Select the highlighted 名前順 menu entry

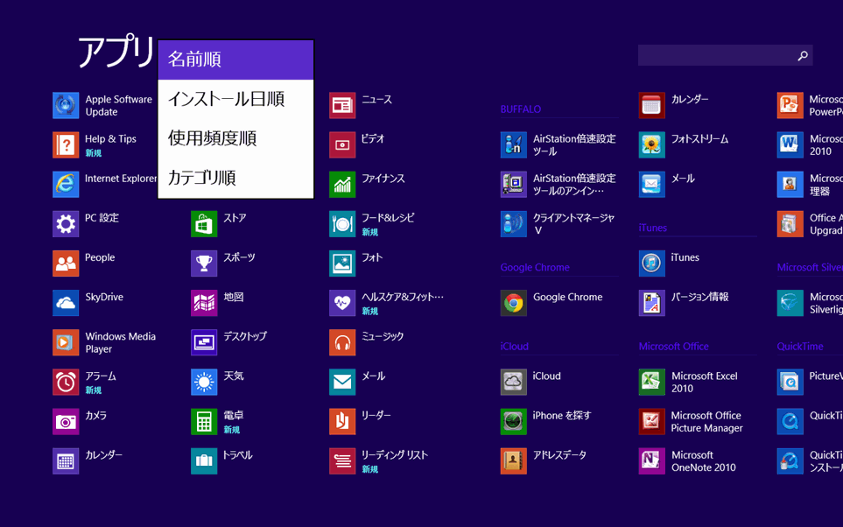[194, 59]
